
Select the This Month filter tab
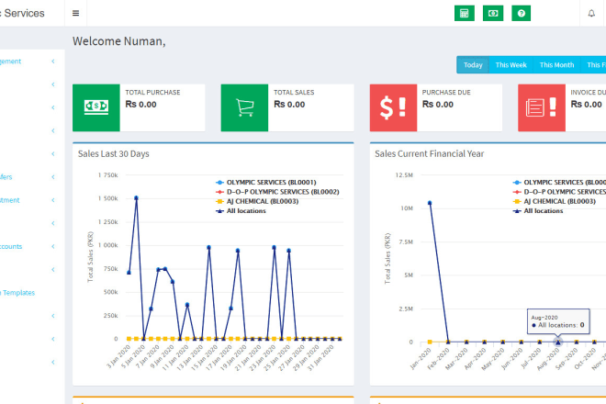tap(556, 65)
